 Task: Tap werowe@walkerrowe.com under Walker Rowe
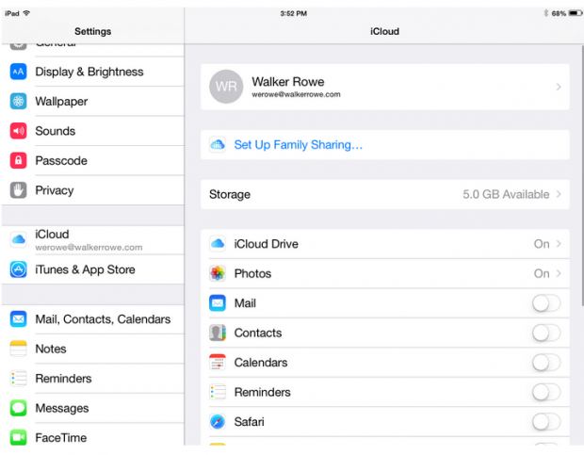[296, 94]
